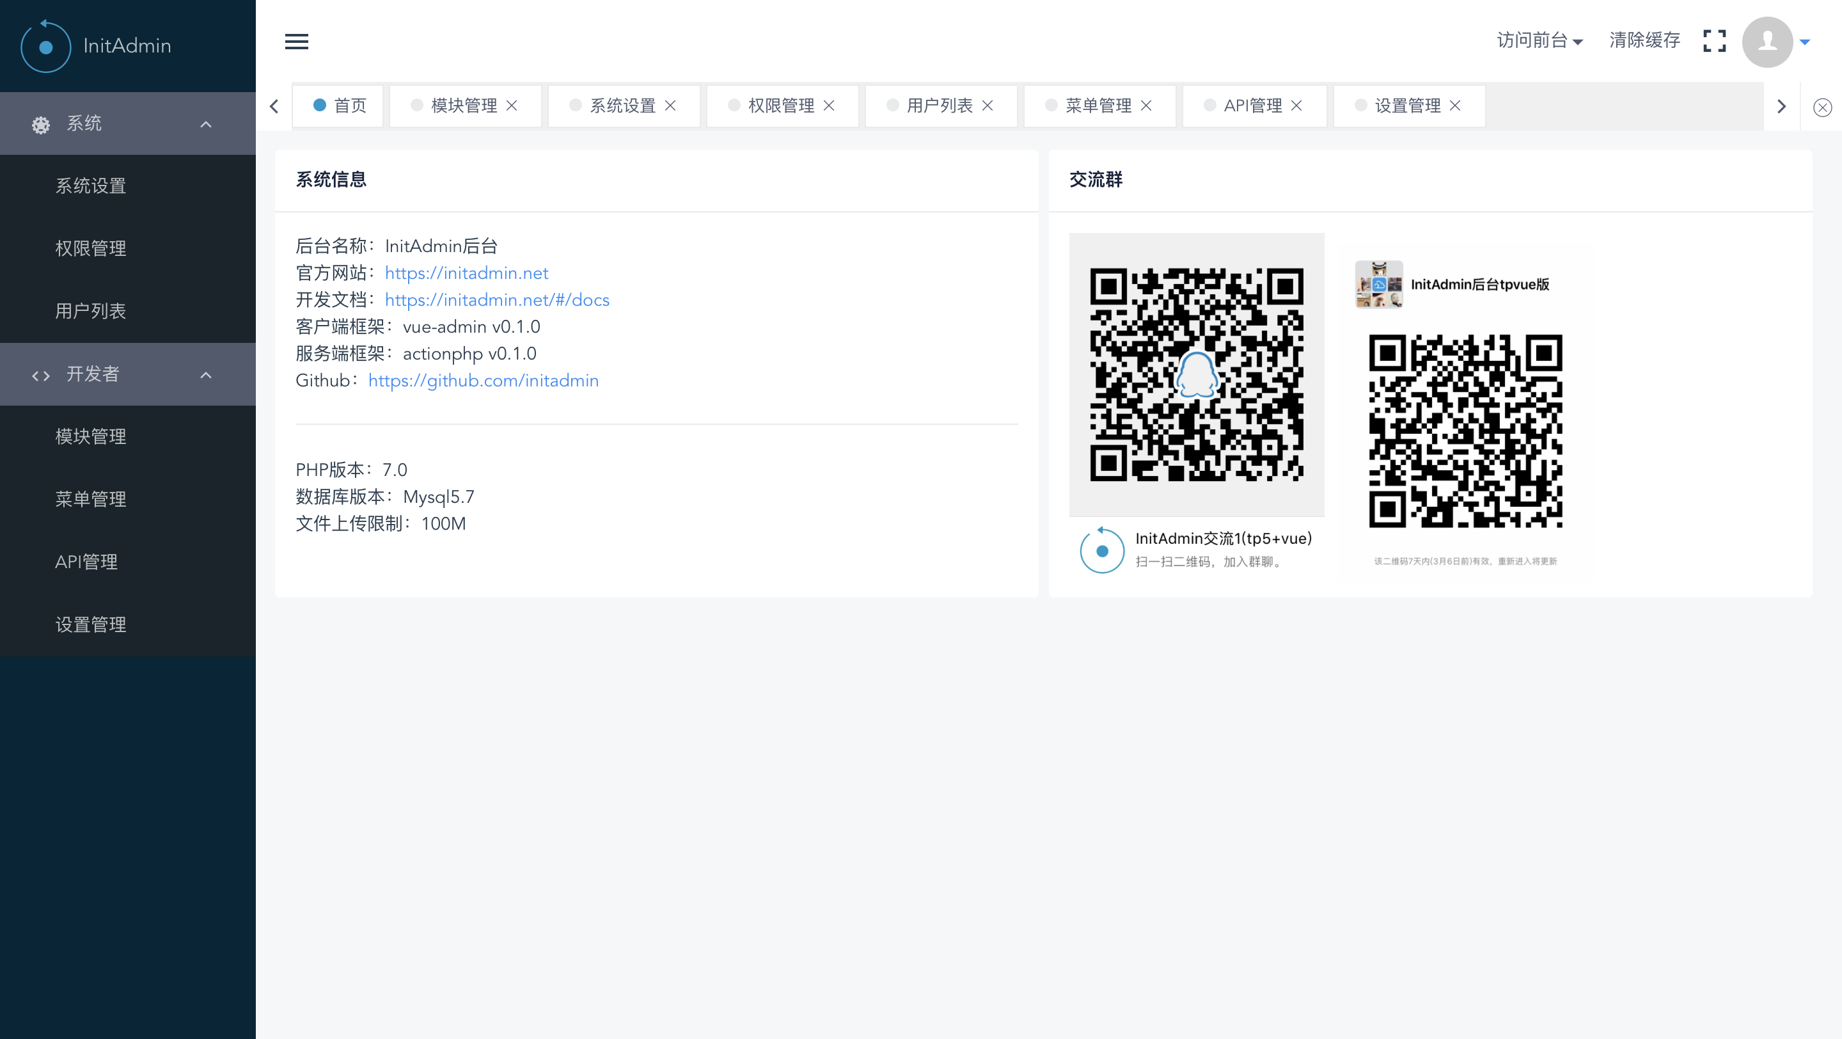Close the 模块管理 tab
The height and width of the screenshot is (1039, 1842).
512,106
